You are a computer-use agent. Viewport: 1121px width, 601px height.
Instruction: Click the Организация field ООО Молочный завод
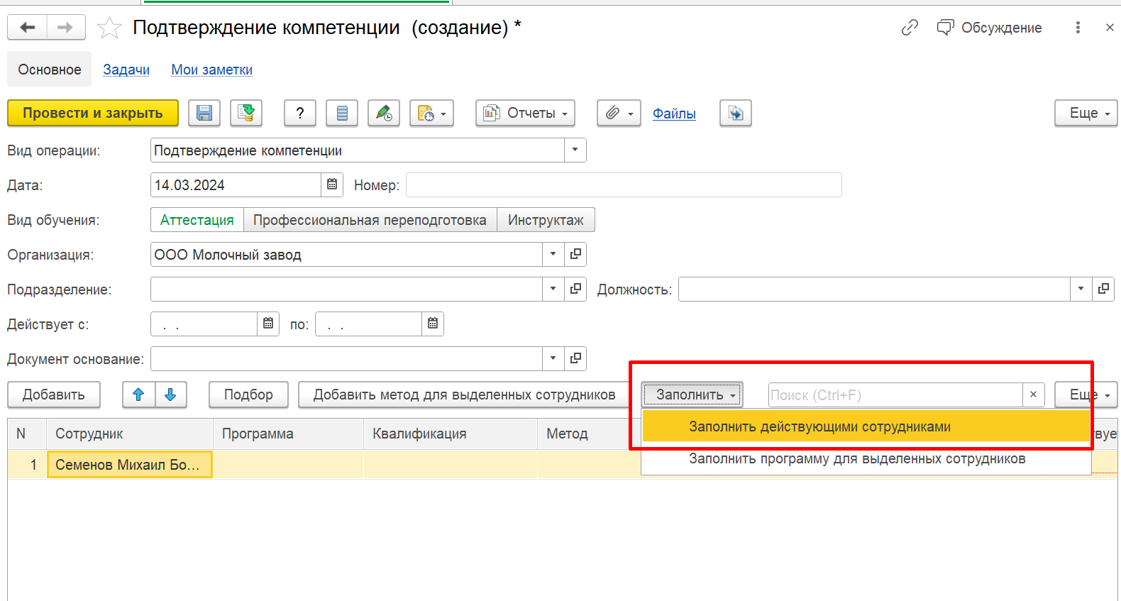pyautogui.click(x=347, y=255)
